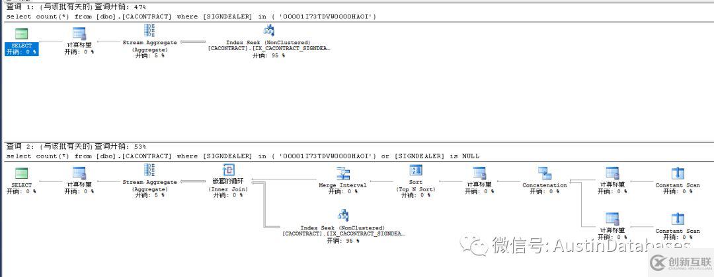Select the 计算标量 icon between Sort and Concatenation
The width and height of the screenshot is (714, 277).
[479, 173]
